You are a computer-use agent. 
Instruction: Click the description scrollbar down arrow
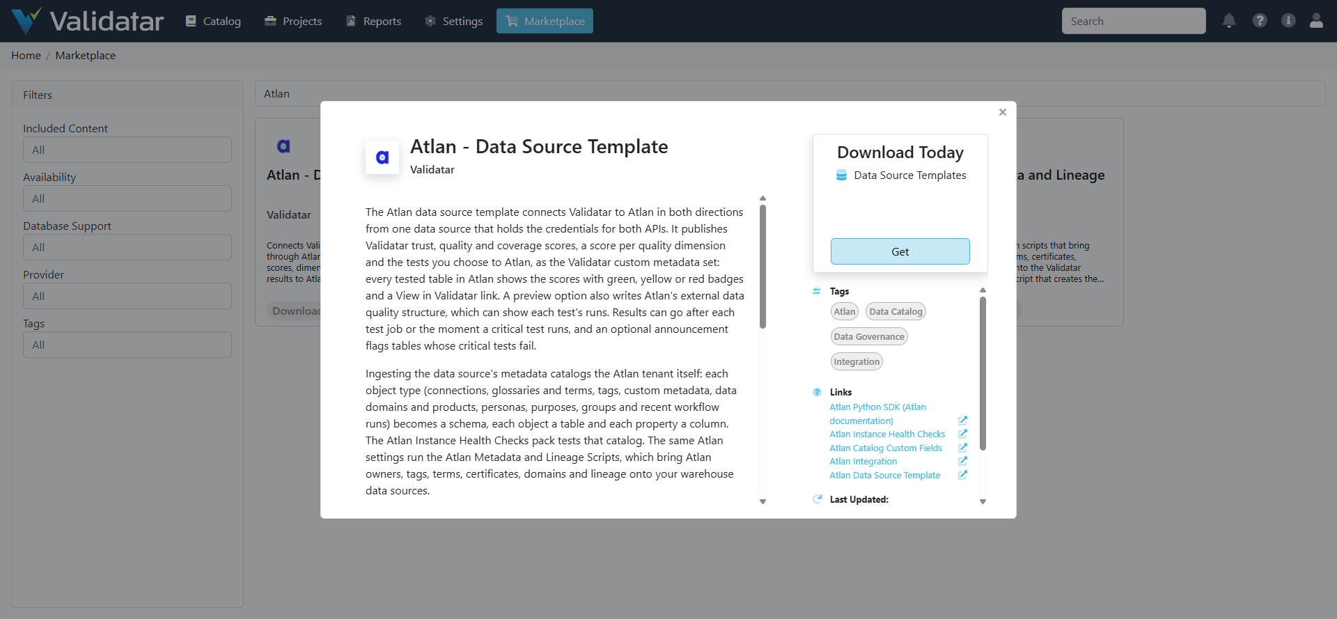tap(763, 501)
